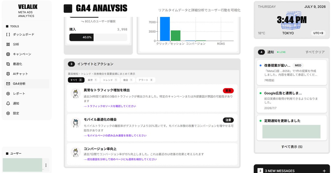Select the アラート filter tab
Image resolution: width=332 pixels, height=173 pixels.
146,80
